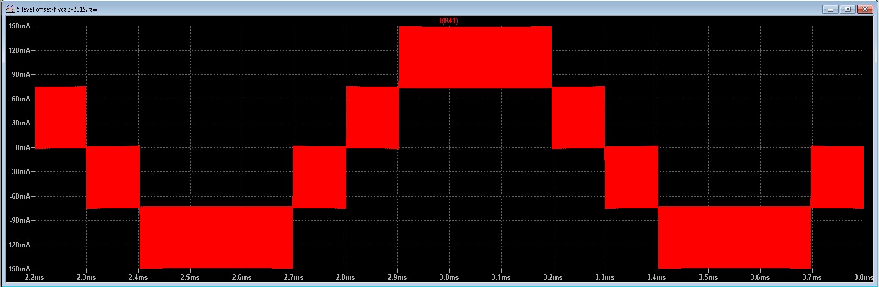Viewport: 879px width, 287px height.
Task: Click the 3.7ms time axis label
Action: [812, 278]
